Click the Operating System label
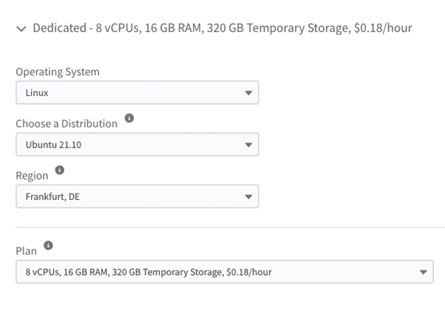Screen dimensions: 445x314 pyautogui.click(x=58, y=72)
